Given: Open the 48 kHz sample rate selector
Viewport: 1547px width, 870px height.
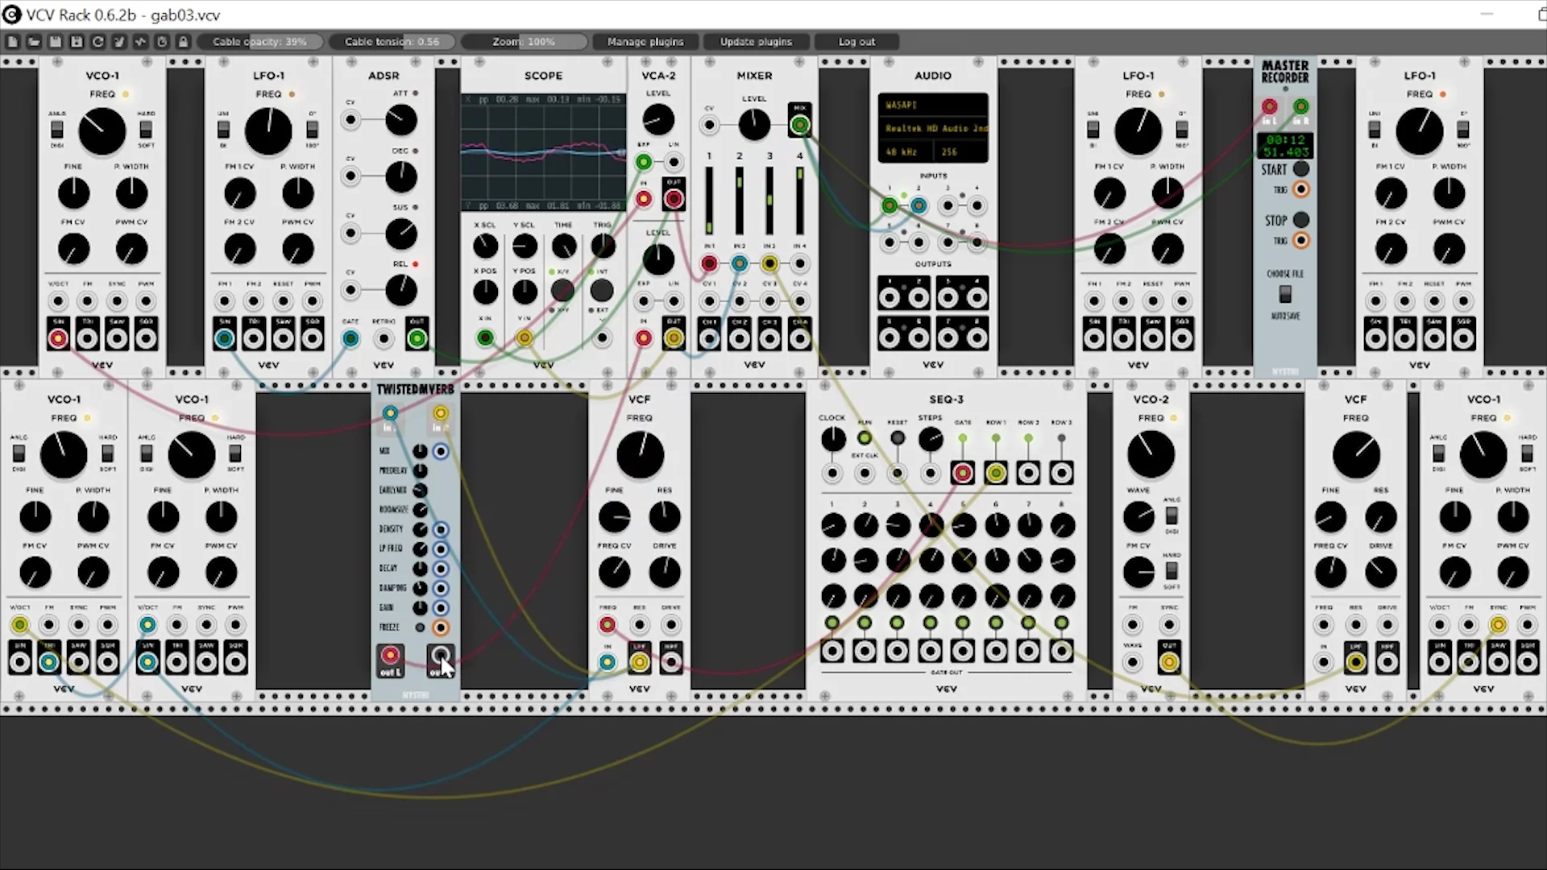Looking at the screenshot, I should pyautogui.click(x=902, y=151).
